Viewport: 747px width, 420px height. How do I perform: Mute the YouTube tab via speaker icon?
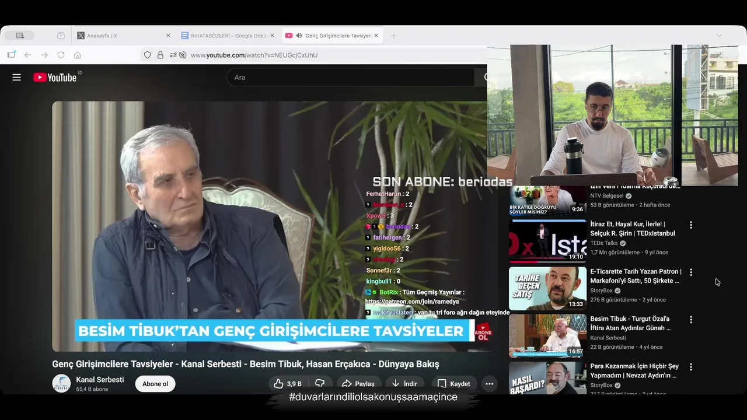click(x=299, y=36)
